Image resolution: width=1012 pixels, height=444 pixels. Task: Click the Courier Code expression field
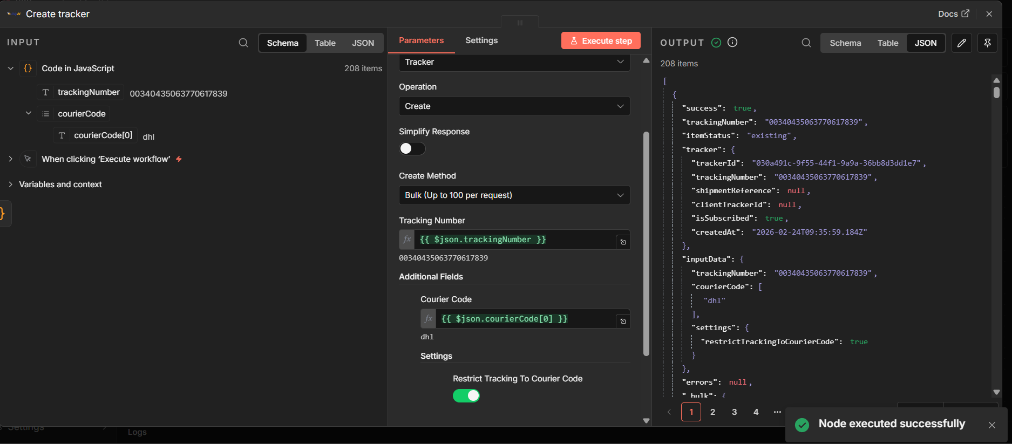[526, 319]
